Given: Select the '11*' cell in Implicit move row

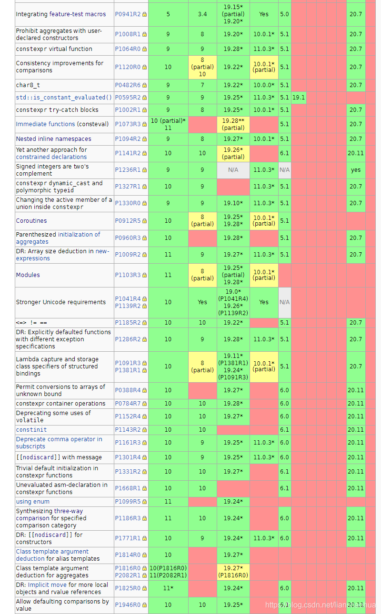Looking at the screenshot, I should pyautogui.click(x=168, y=588).
